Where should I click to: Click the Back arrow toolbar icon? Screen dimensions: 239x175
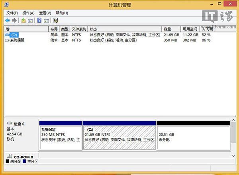click(8, 20)
